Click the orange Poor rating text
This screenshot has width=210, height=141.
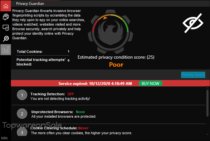tap(116, 65)
